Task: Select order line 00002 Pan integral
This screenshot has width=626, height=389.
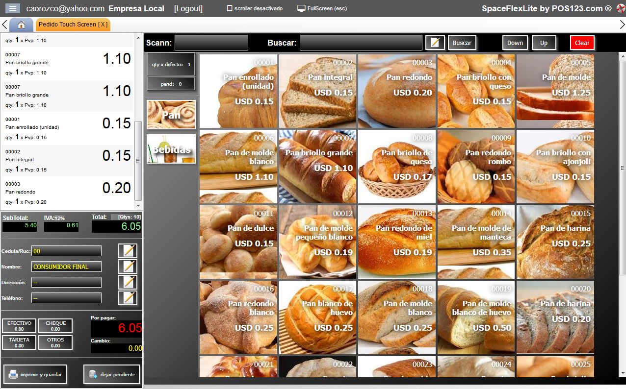Action: tap(67, 160)
